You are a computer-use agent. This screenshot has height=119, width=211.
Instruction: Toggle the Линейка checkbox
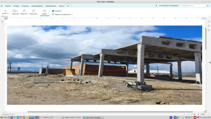pos(53,11)
